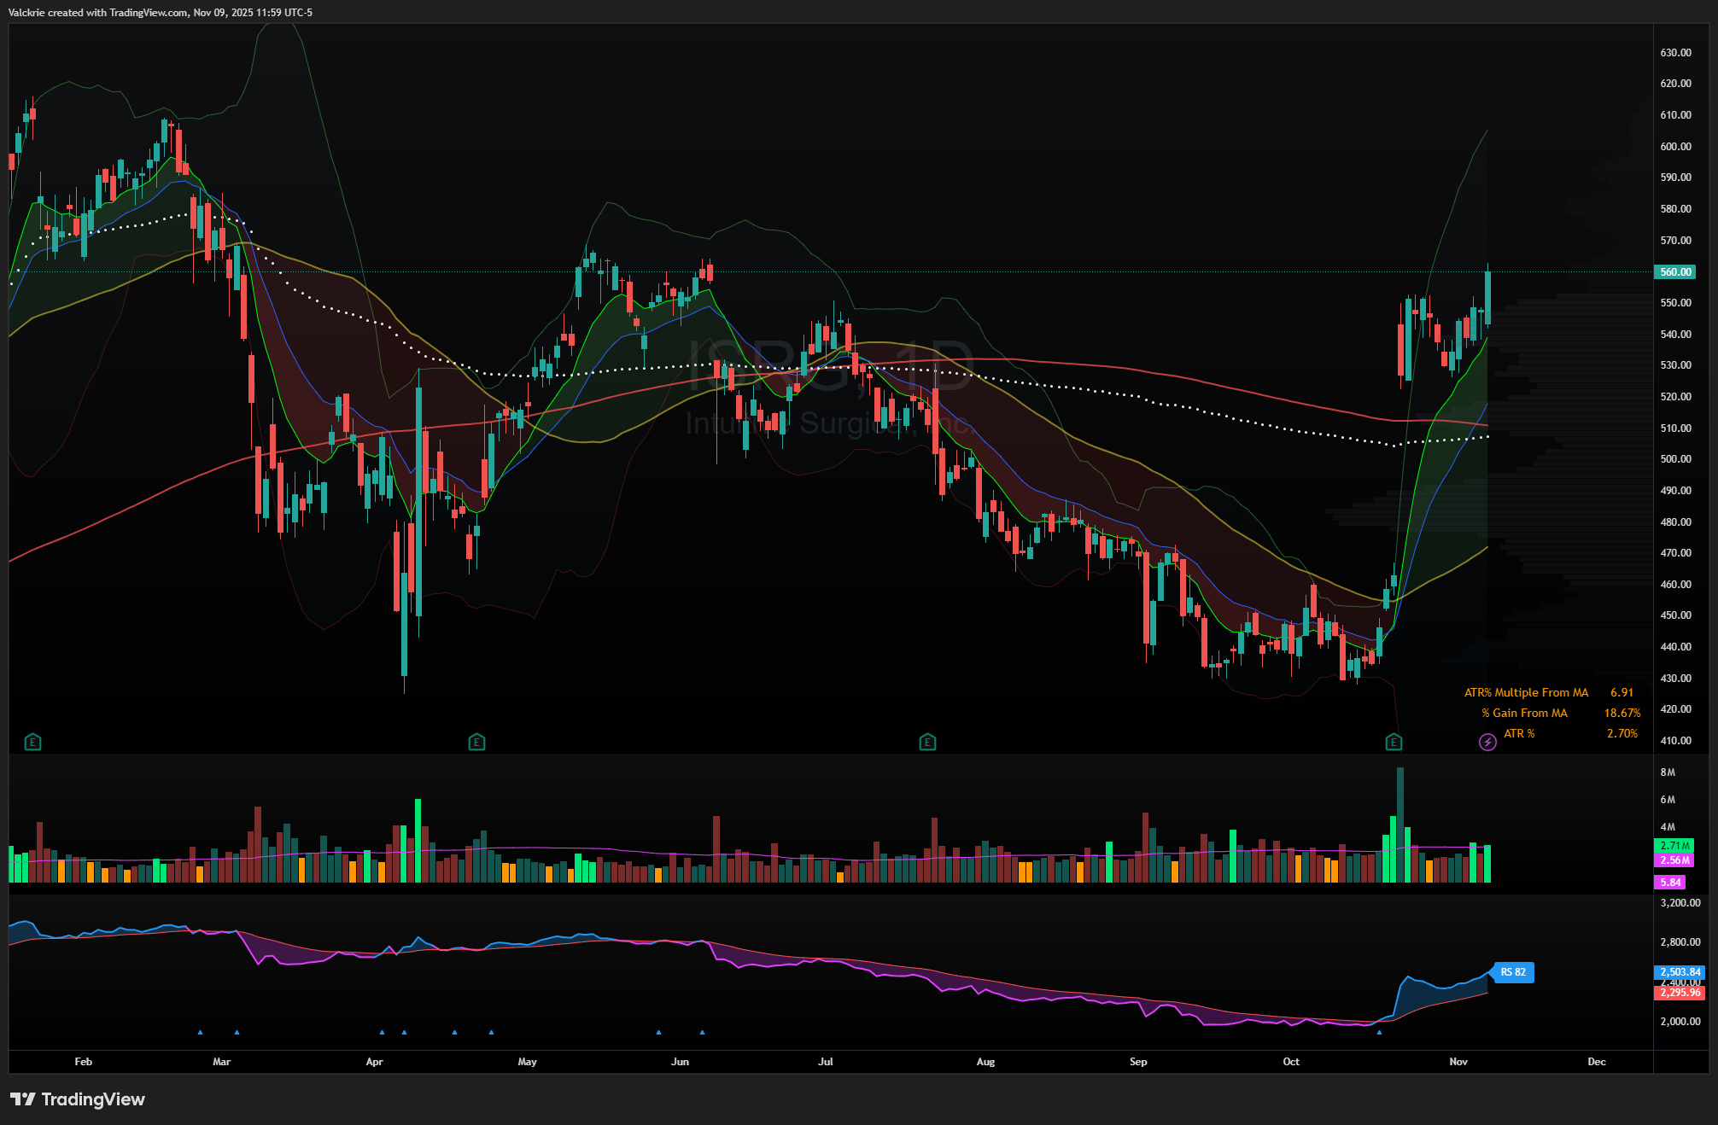Click the earliest earnings E marker at the left edge
Viewport: 1718px width, 1125px height.
coord(32,742)
